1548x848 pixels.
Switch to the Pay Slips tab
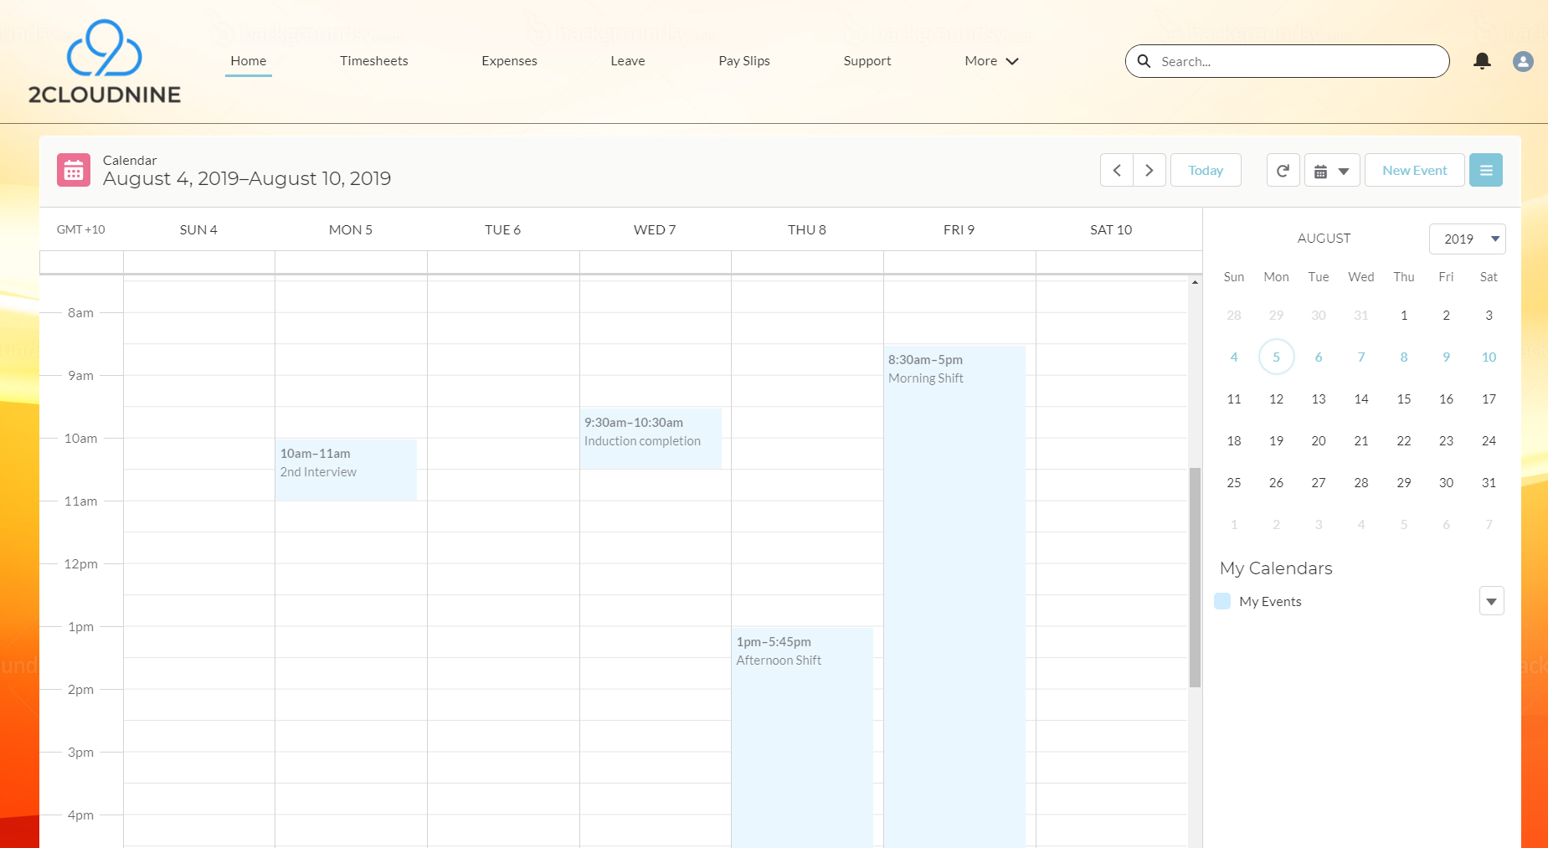[744, 61]
